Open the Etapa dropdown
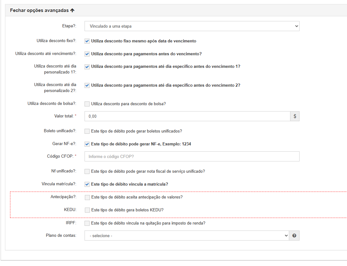 click(x=192, y=26)
